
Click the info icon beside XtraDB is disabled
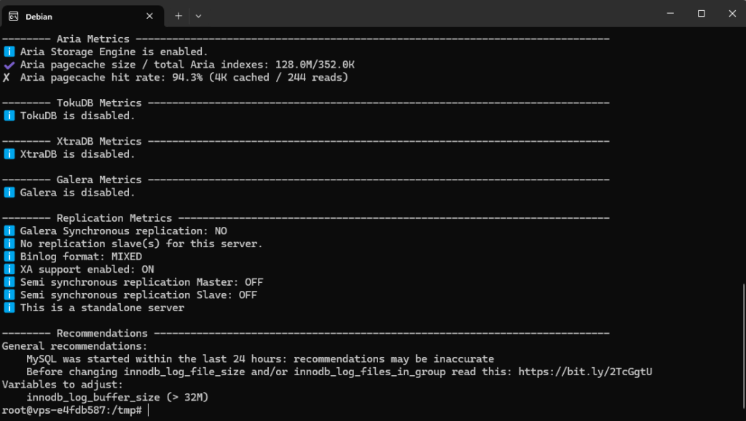click(x=8, y=154)
